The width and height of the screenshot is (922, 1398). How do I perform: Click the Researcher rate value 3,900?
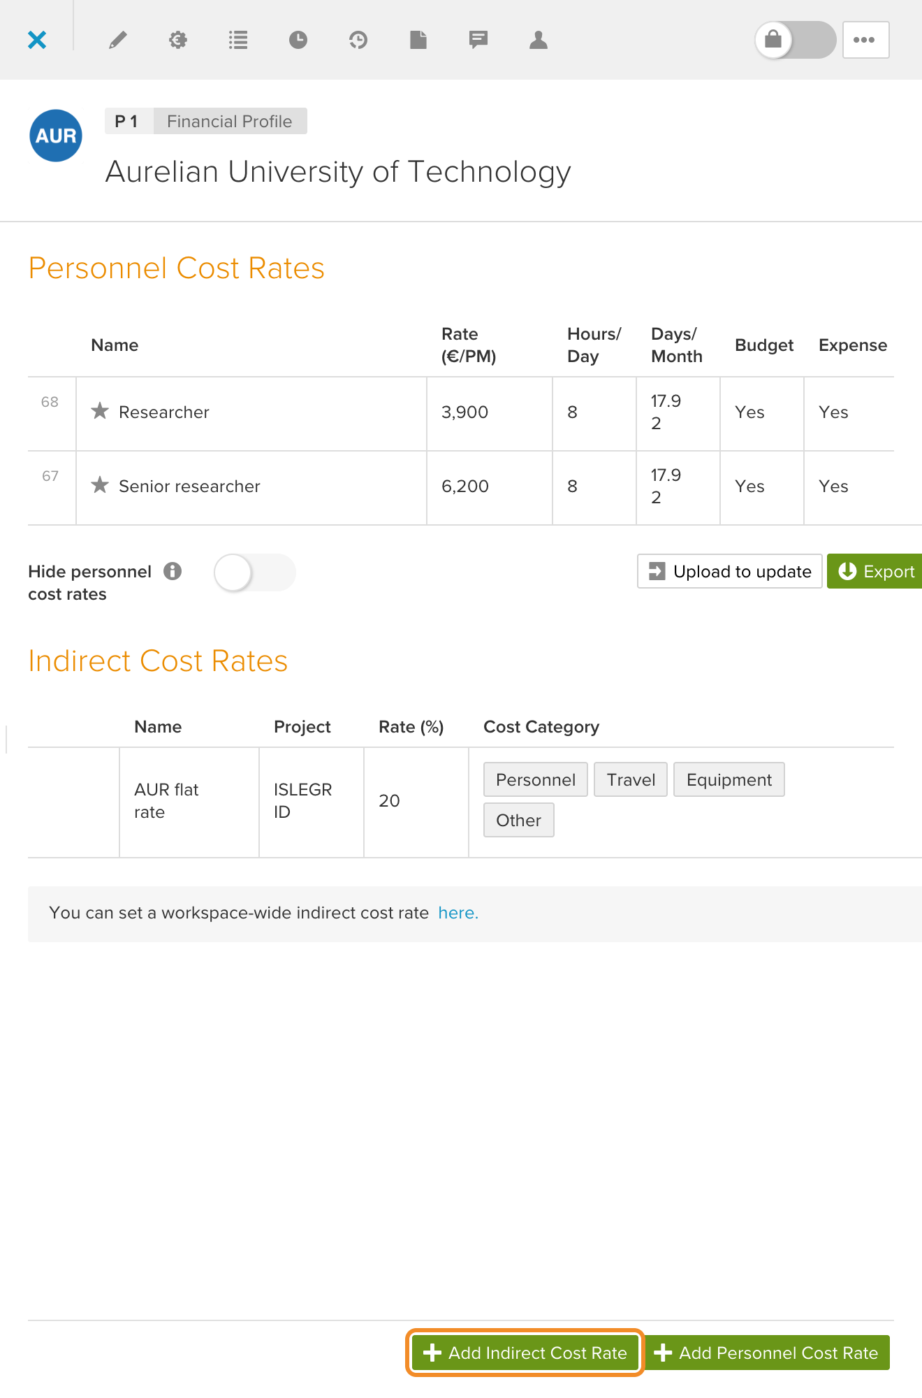tap(464, 412)
